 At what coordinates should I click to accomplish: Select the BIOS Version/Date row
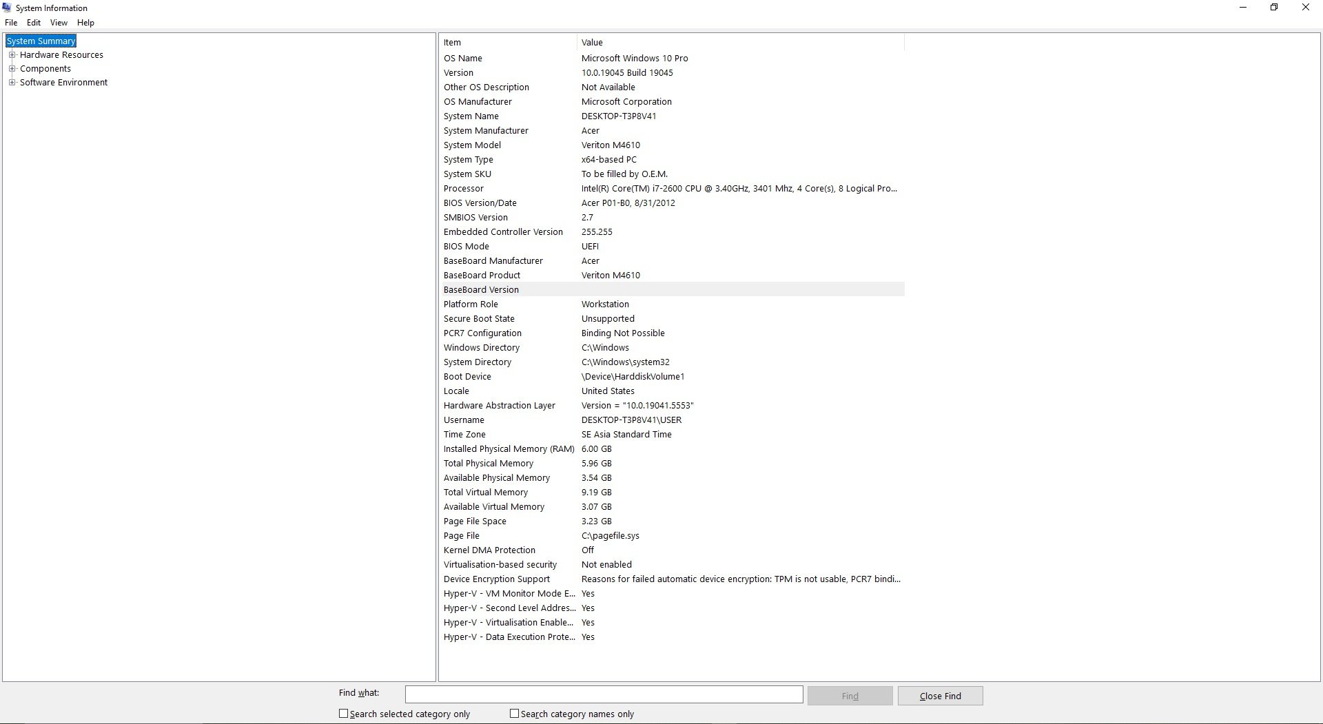(x=672, y=203)
